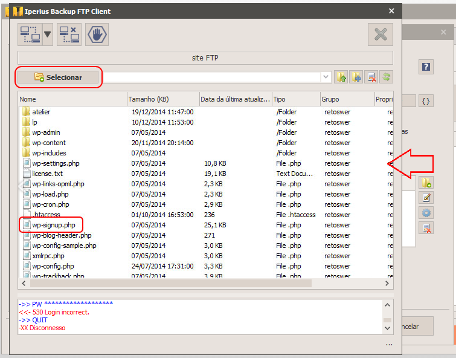Screen dimensions: 456x358
Task: Click the edit item pencil icon in background window
Action: tap(426, 198)
